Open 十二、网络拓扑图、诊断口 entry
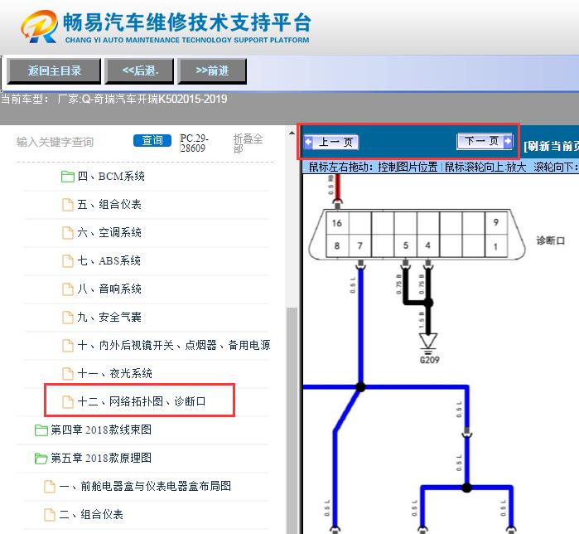The width and height of the screenshot is (579, 534). [x=142, y=401]
